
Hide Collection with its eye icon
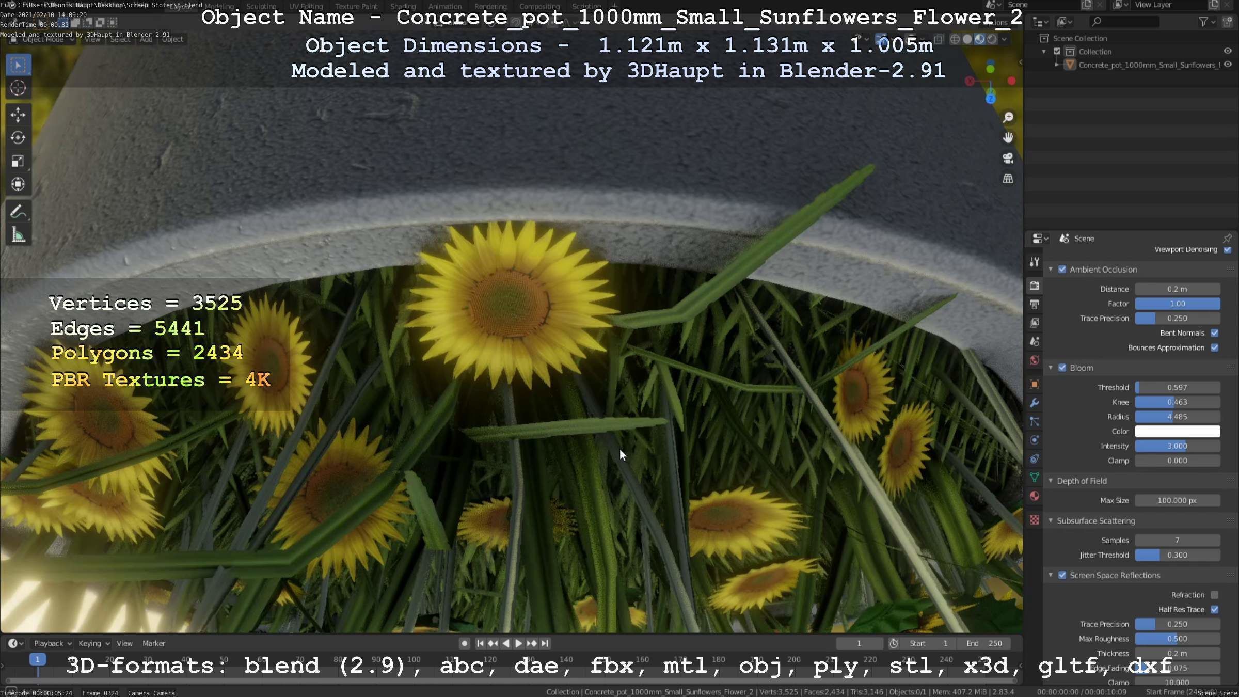click(1228, 51)
